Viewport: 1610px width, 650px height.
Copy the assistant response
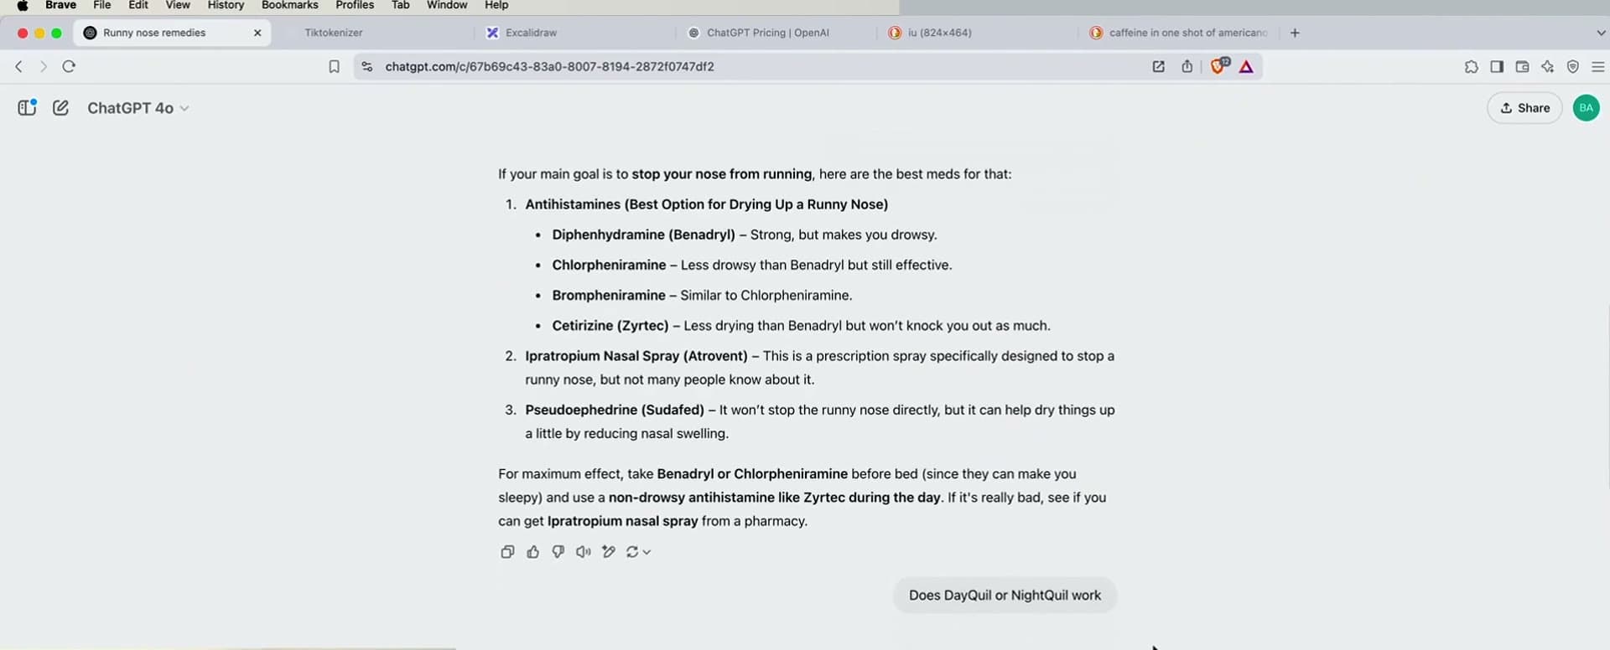point(507,551)
